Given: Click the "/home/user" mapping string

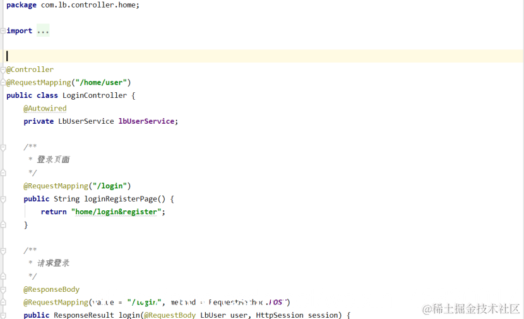Looking at the screenshot, I should [101, 83].
